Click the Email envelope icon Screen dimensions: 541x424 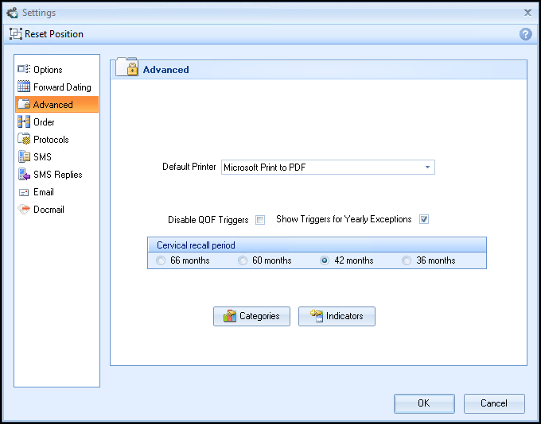(x=24, y=192)
